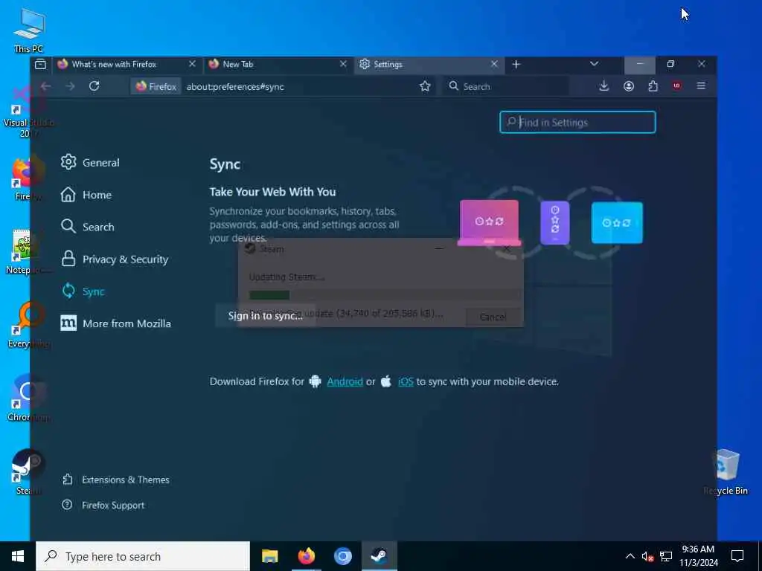This screenshot has height=571, width=762.
Task: Open the Steam desktop shortcut
Action: (28, 471)
